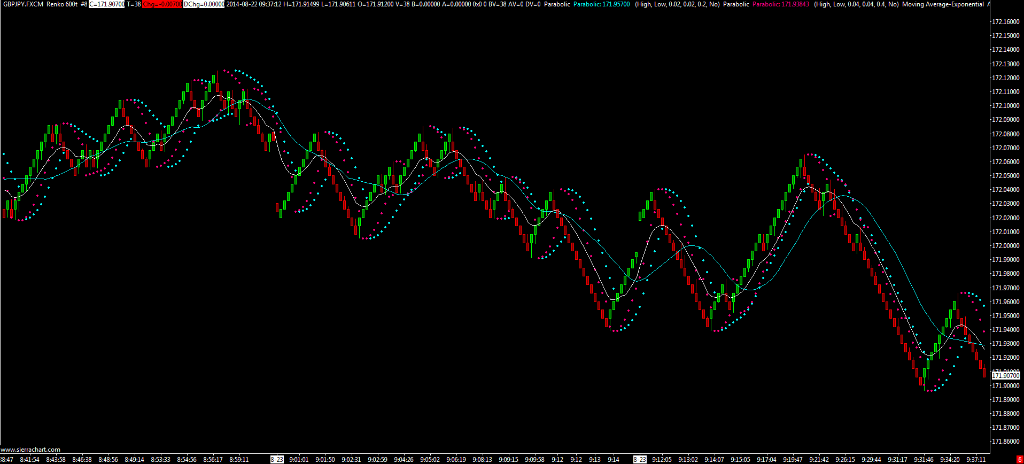
Task: Click the 171.89000 price scale label
Action: click(1005, 400)
